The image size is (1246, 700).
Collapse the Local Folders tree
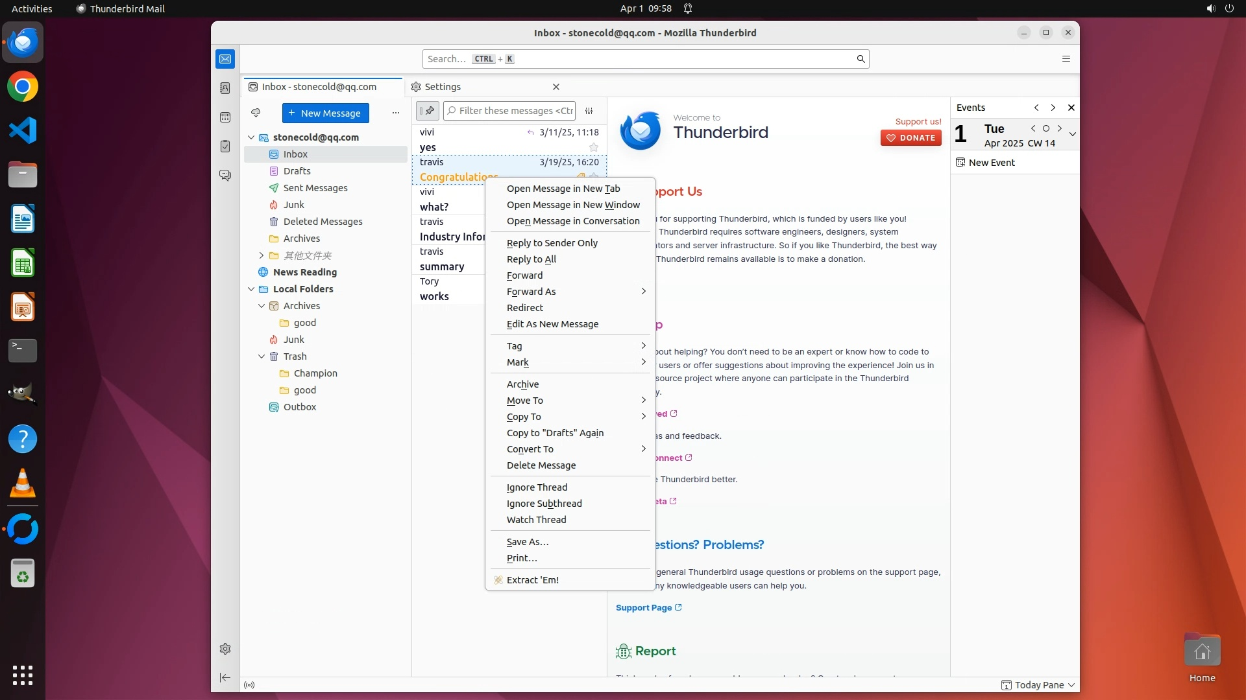[251, 289]
